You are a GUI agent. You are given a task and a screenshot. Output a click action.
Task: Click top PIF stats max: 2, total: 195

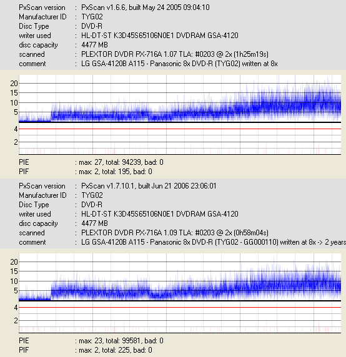coord(116,172)
